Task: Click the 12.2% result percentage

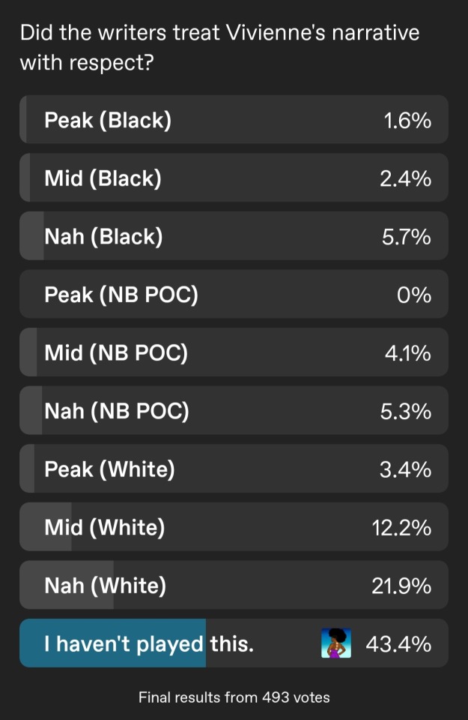Action: point(401,527)
